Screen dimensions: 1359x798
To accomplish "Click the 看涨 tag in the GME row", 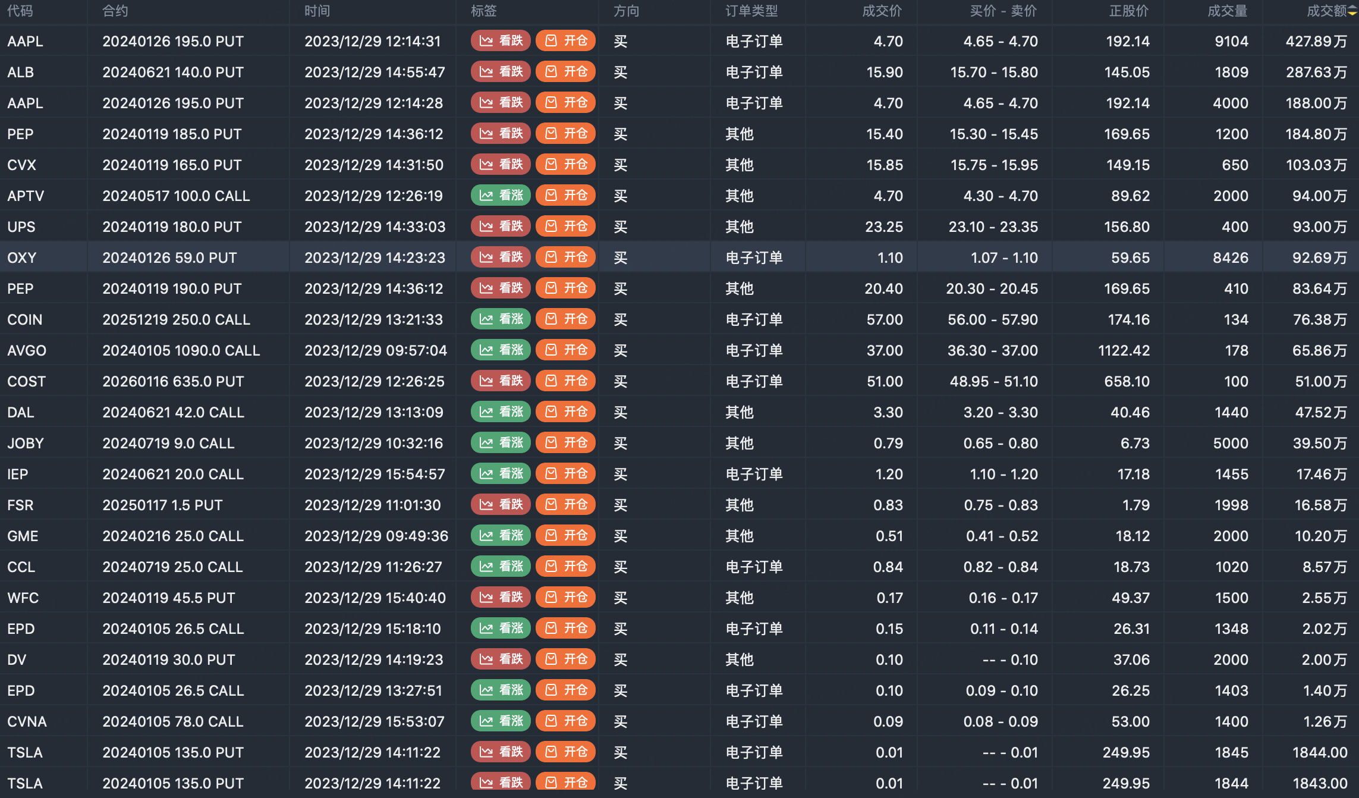I will pyautogui.click(x=501, y=536).
